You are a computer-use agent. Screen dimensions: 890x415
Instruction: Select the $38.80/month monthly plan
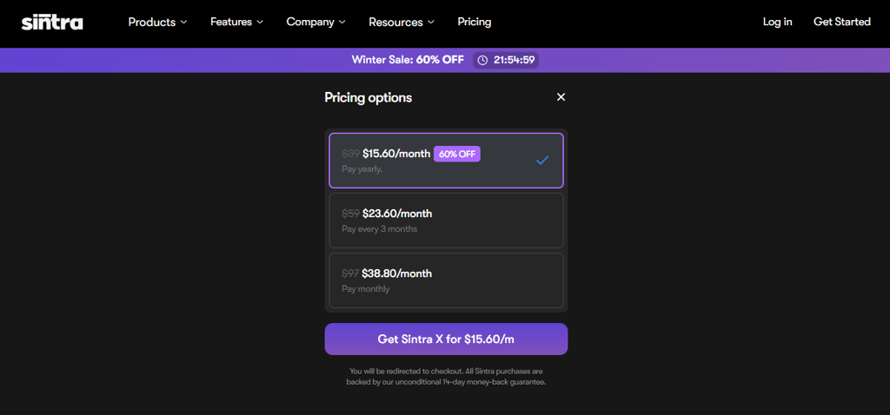(446, 280)
